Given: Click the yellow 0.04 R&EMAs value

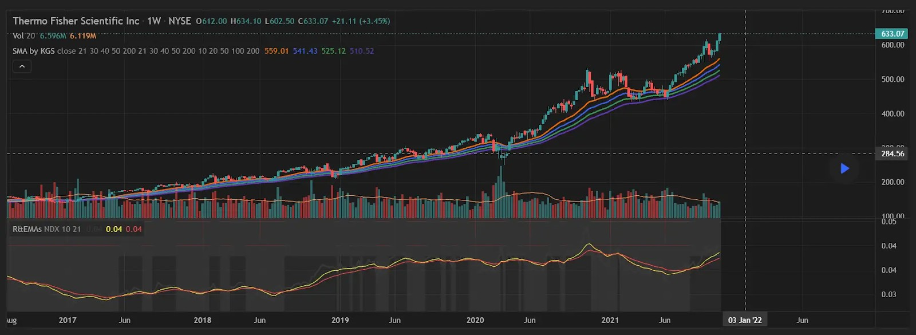Looking at the screenshot, I should coord(114,229).
